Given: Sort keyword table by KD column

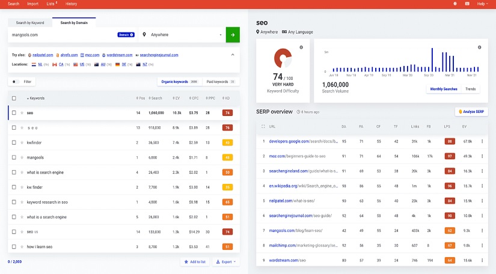Looking at the screenshot, I should 226,99.
